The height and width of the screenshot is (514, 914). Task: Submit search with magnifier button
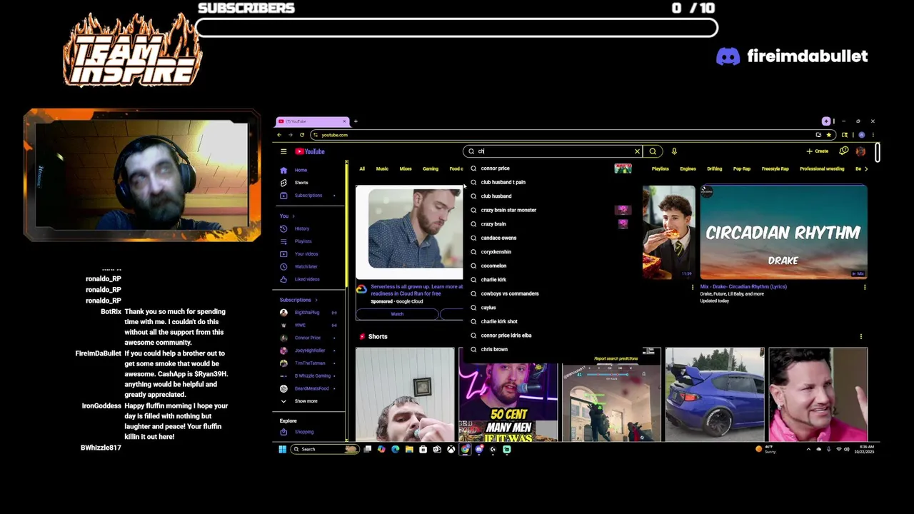(653, 151)
